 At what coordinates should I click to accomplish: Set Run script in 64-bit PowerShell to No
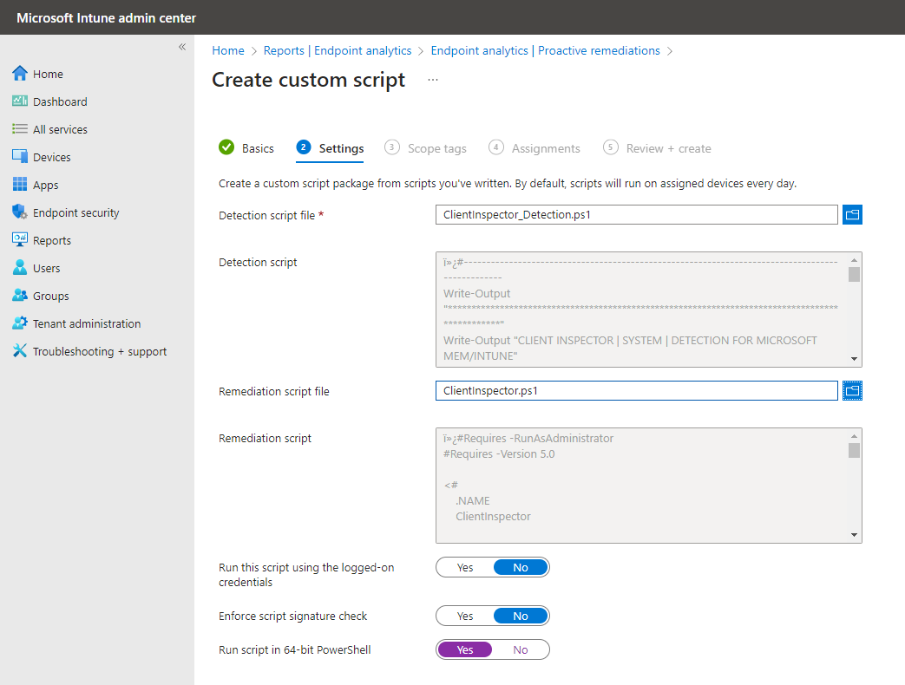click(x=521, y=649)
